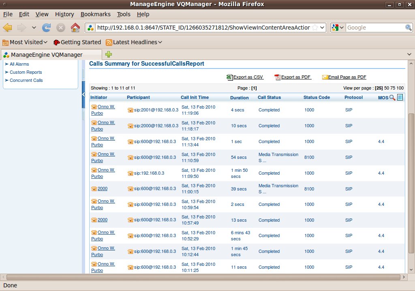This screenshot has width=415, height=291.
Task: Click the MOS search magnifier icon
Action: click(x=392, y=98)
